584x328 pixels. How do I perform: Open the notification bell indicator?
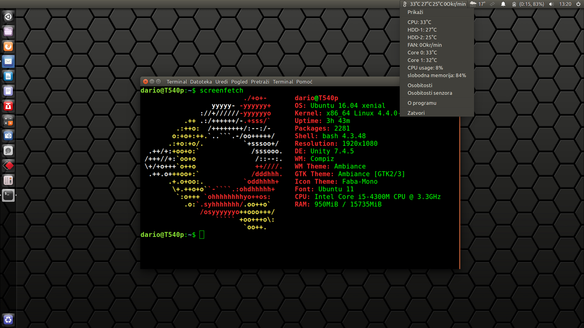click(504, 4)
